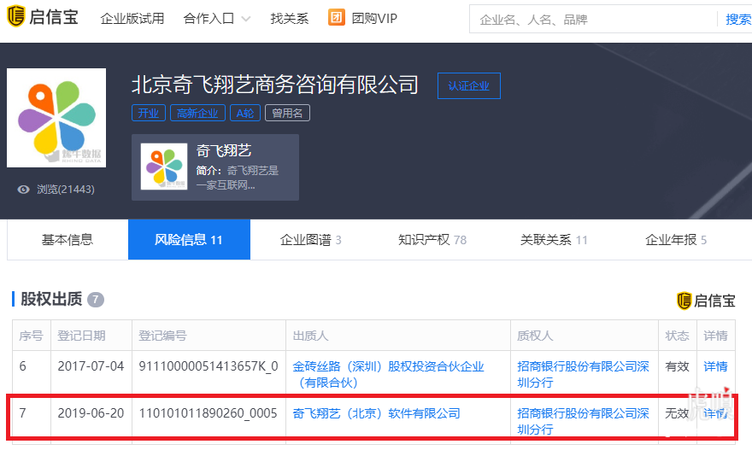Focus the 企业名、人名、品牌 search field
Image resolution: width=752 pixels, height=456 pixels.
tap(592, 19)
